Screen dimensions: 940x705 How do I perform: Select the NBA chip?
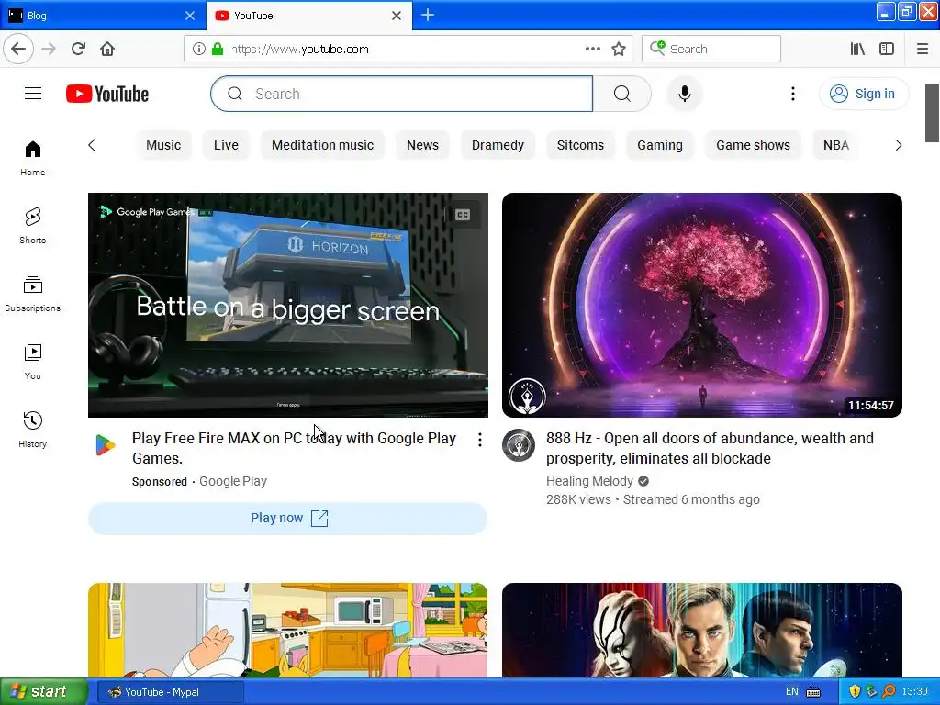pos(836,145)
